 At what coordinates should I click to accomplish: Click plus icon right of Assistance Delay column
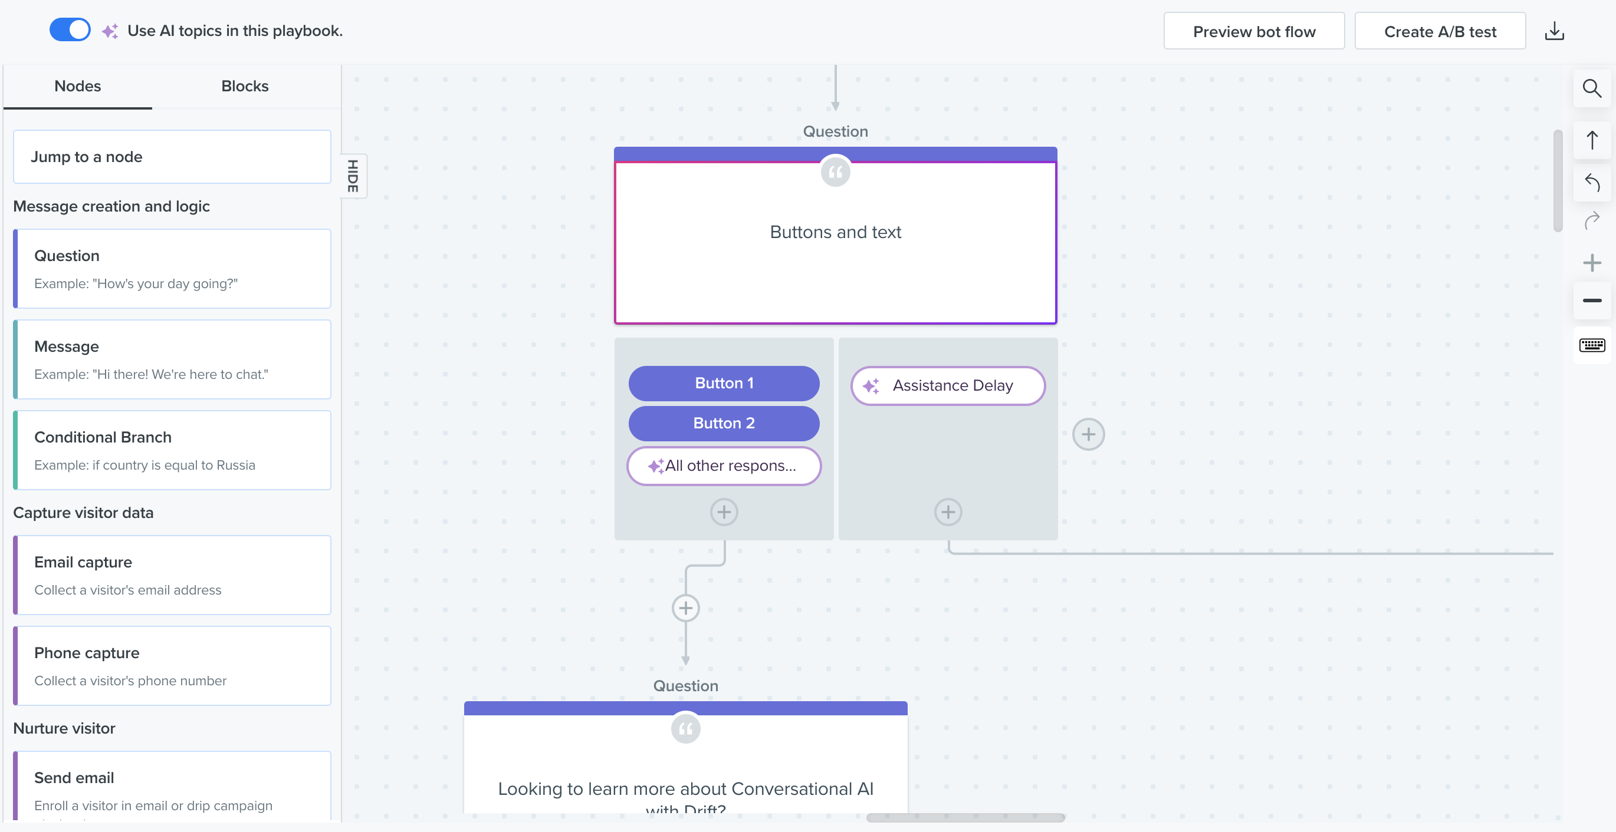pos(1088,434)
